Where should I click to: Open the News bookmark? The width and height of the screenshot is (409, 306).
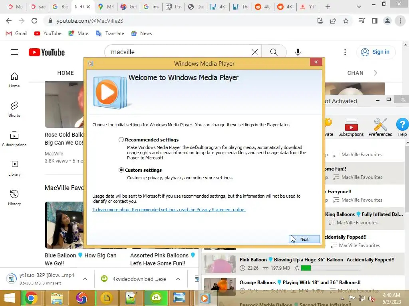[x=142, y=33]
